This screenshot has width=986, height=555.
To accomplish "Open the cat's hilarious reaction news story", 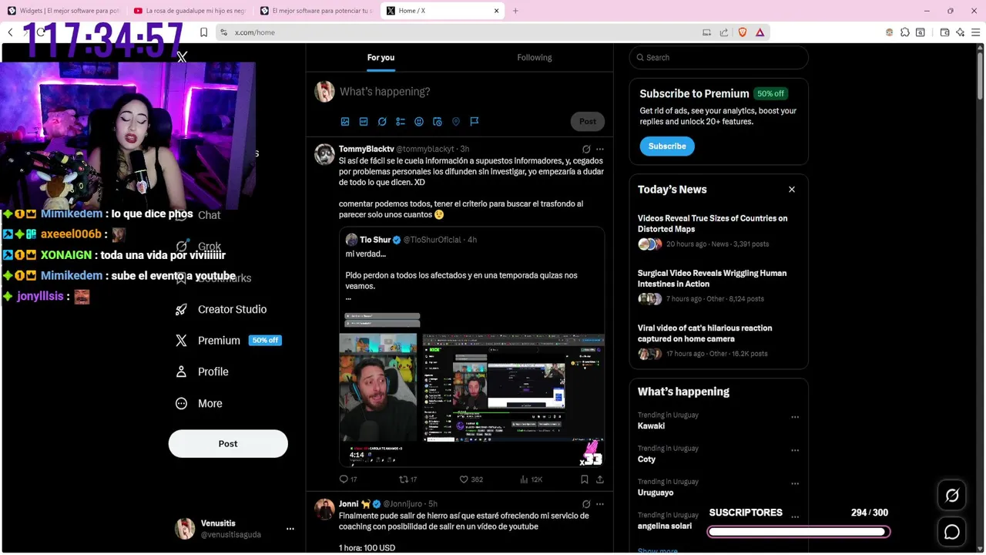I will 705,333.
